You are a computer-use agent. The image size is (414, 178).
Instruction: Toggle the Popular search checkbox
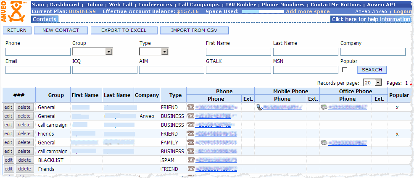tap(345, 70)
